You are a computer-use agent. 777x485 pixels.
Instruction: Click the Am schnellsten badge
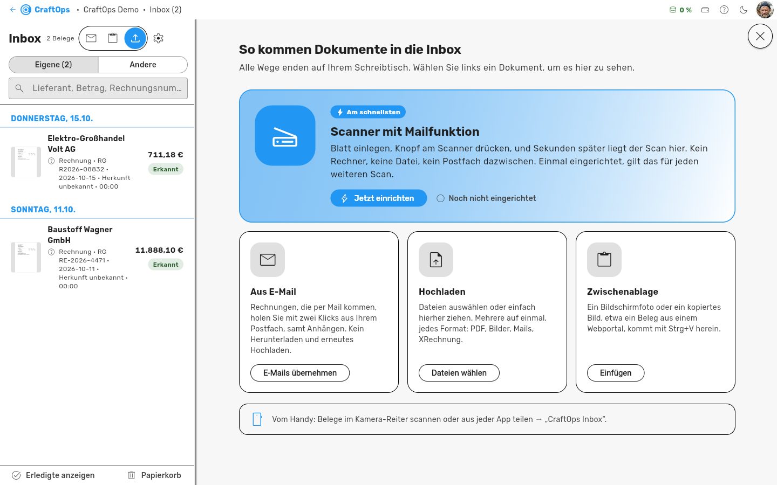[x=368, y=112]
